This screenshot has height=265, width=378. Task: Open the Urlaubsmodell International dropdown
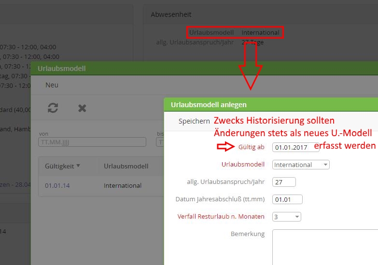click(x=301, y=165)
